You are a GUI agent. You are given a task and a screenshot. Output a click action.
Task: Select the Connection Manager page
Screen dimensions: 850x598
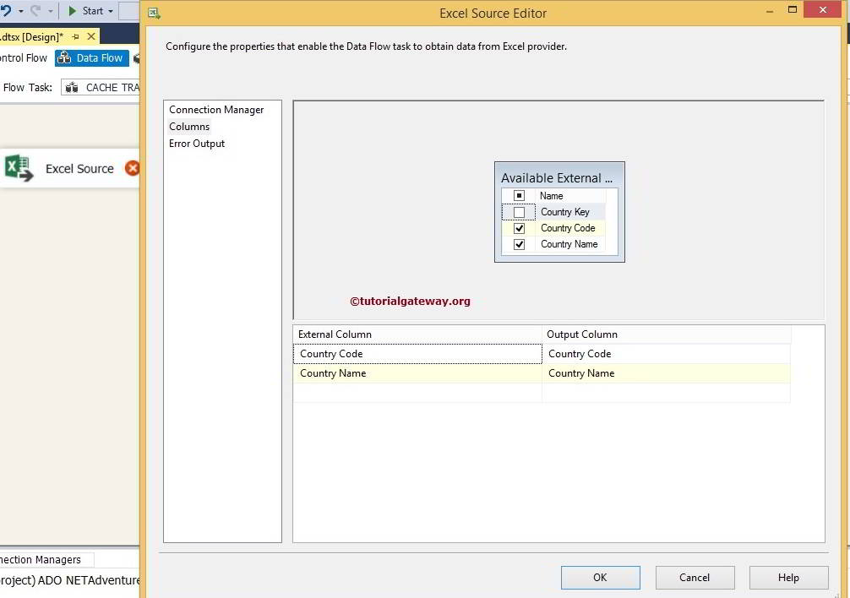click(216, 110)
